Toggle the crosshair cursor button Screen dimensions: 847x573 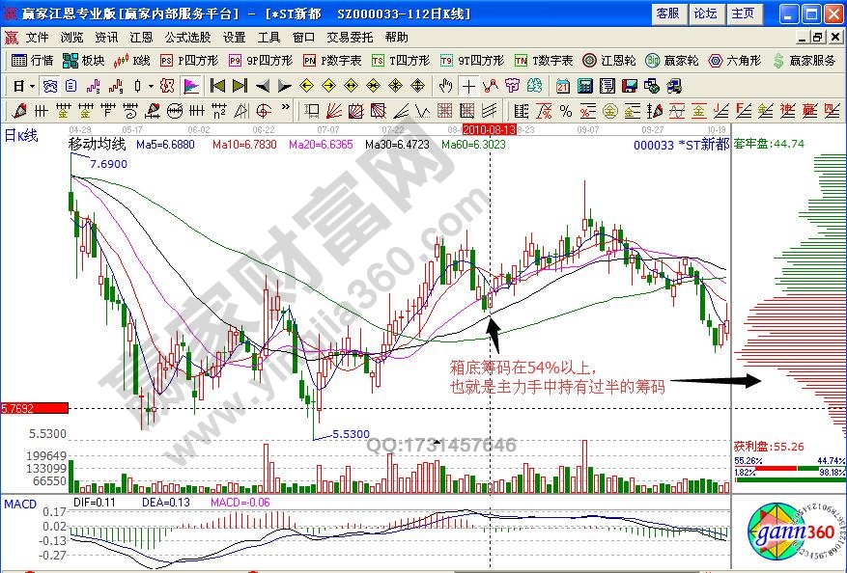(468, 85)
